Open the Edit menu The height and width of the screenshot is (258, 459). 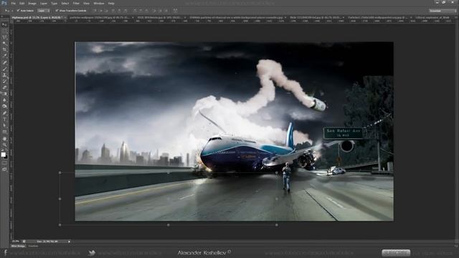(22, 4)
